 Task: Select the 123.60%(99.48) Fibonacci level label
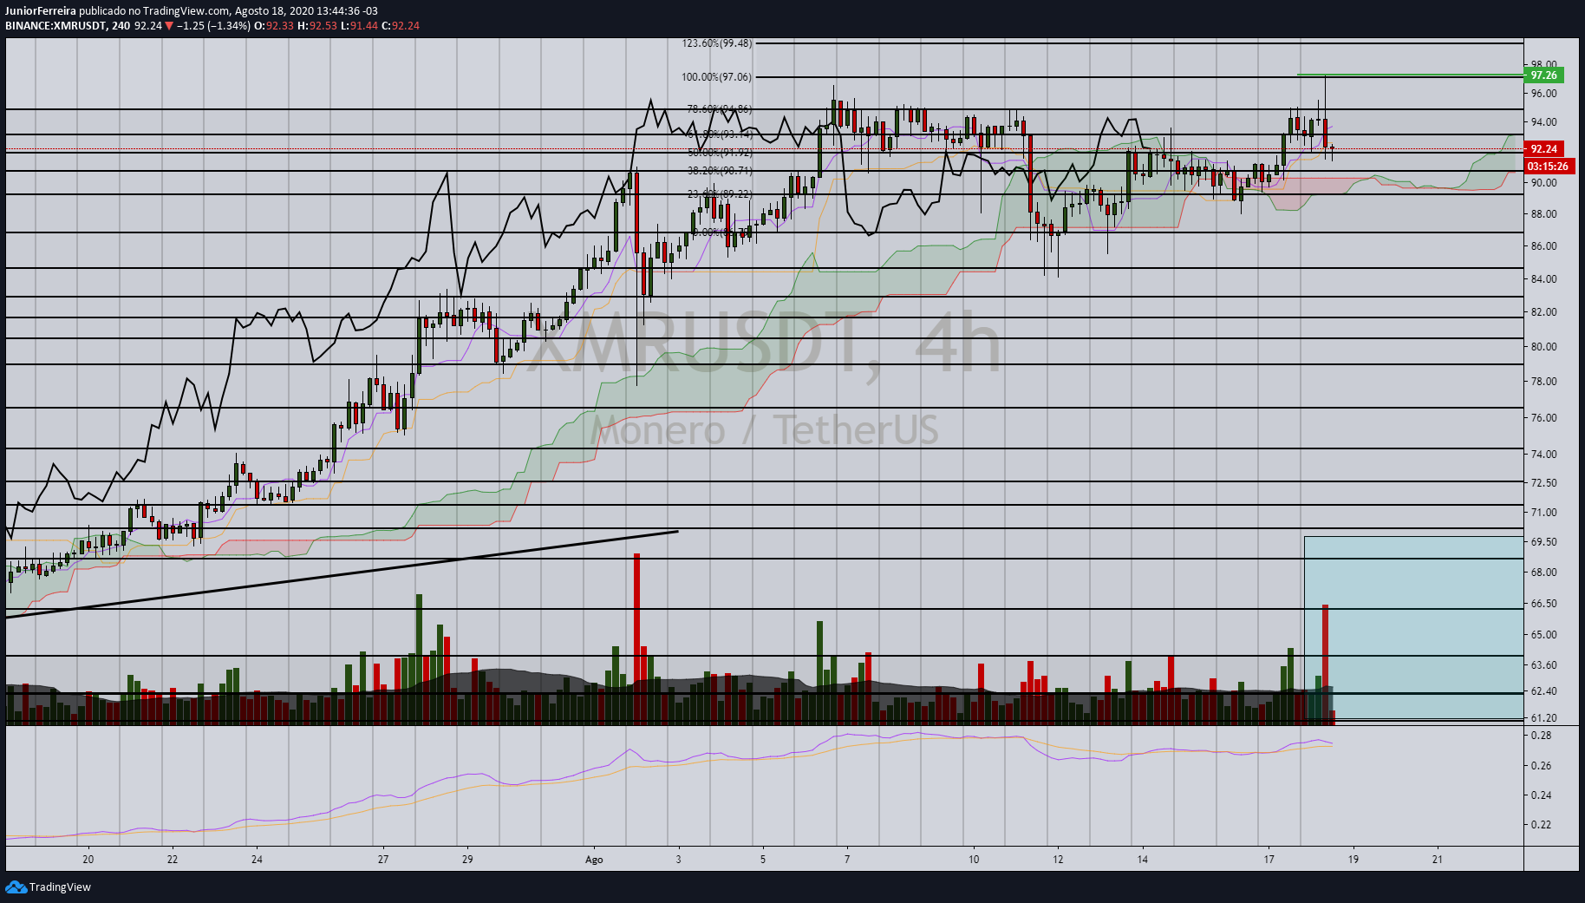(x=717, y=43)
